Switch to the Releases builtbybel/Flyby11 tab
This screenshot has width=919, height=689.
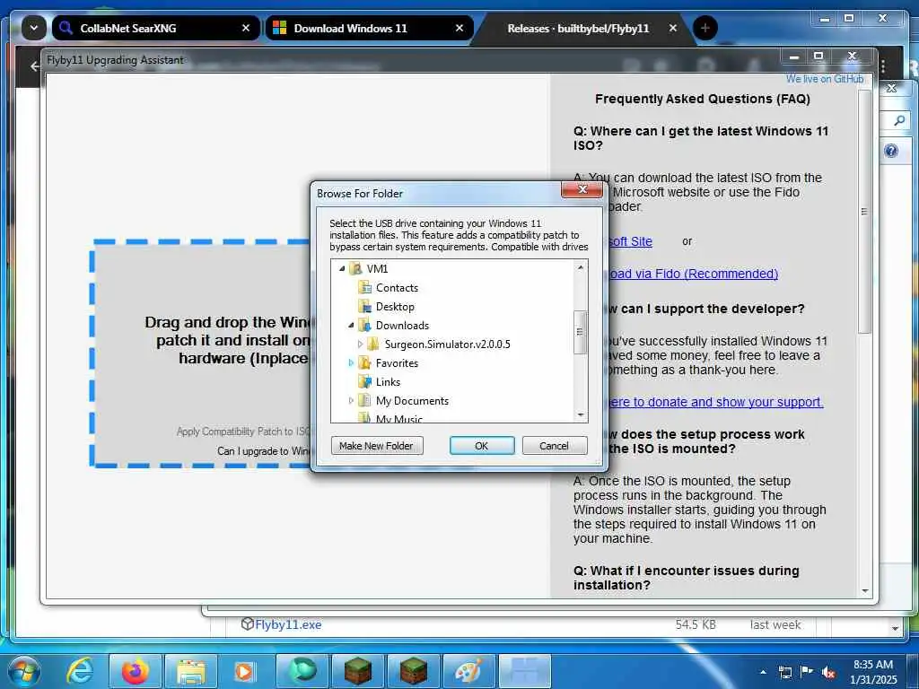(579, 28)
